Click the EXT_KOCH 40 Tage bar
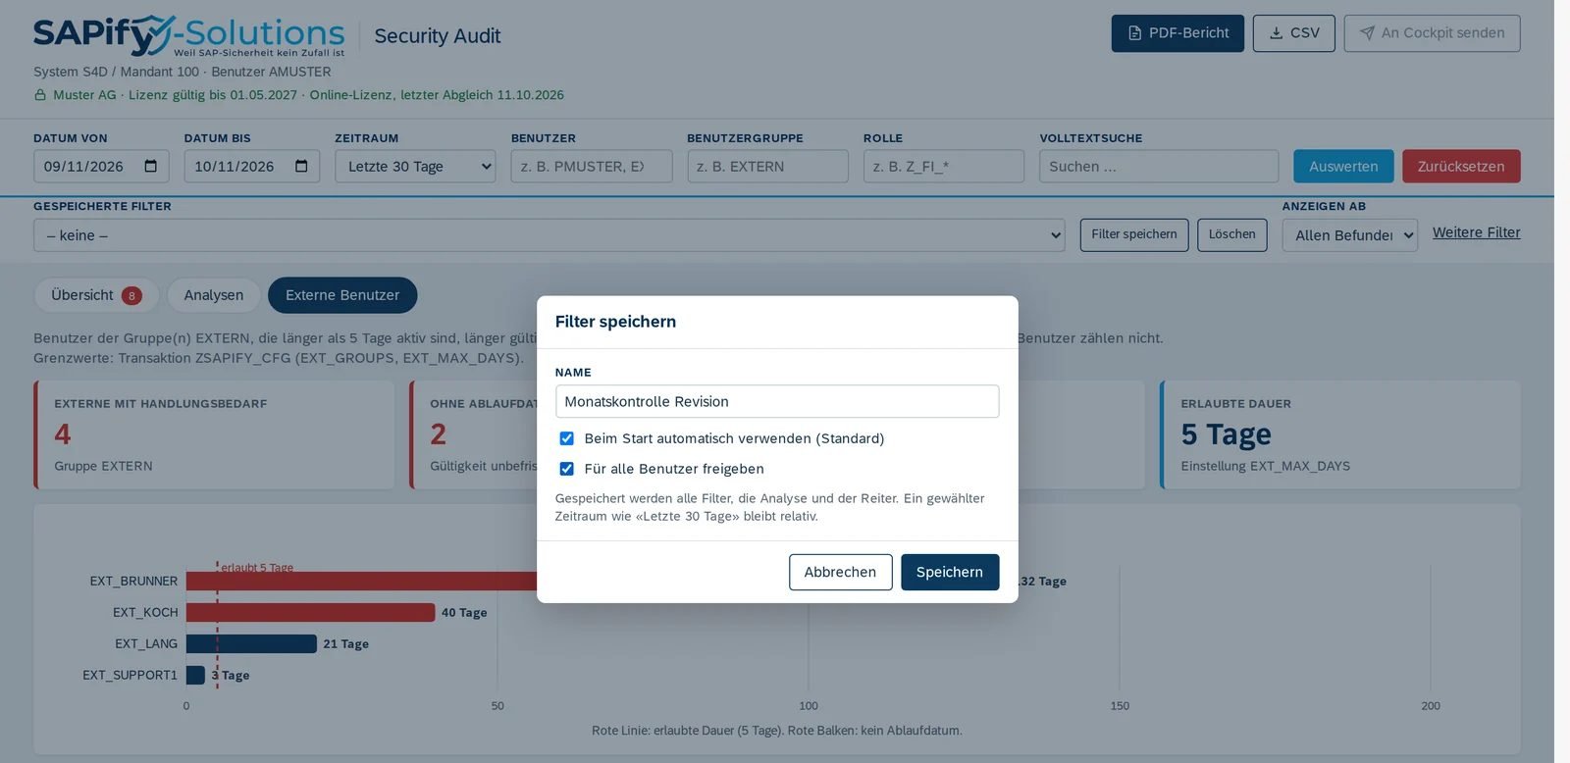The image size is (1570, 763). [x=310, y=613]
